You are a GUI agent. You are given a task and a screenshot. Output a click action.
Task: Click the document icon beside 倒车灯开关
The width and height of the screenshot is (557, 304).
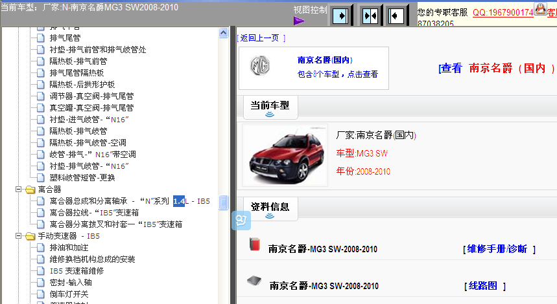click(x=41, y=294)
